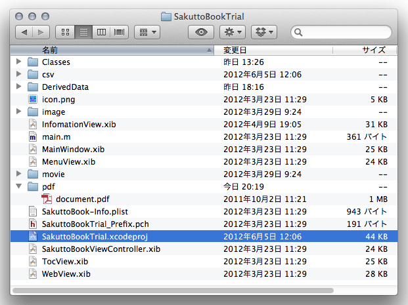Click the date "昨日 18:16" of DerivedData
Viewport: 408px width, 305px height.
(x=244, y=87)
